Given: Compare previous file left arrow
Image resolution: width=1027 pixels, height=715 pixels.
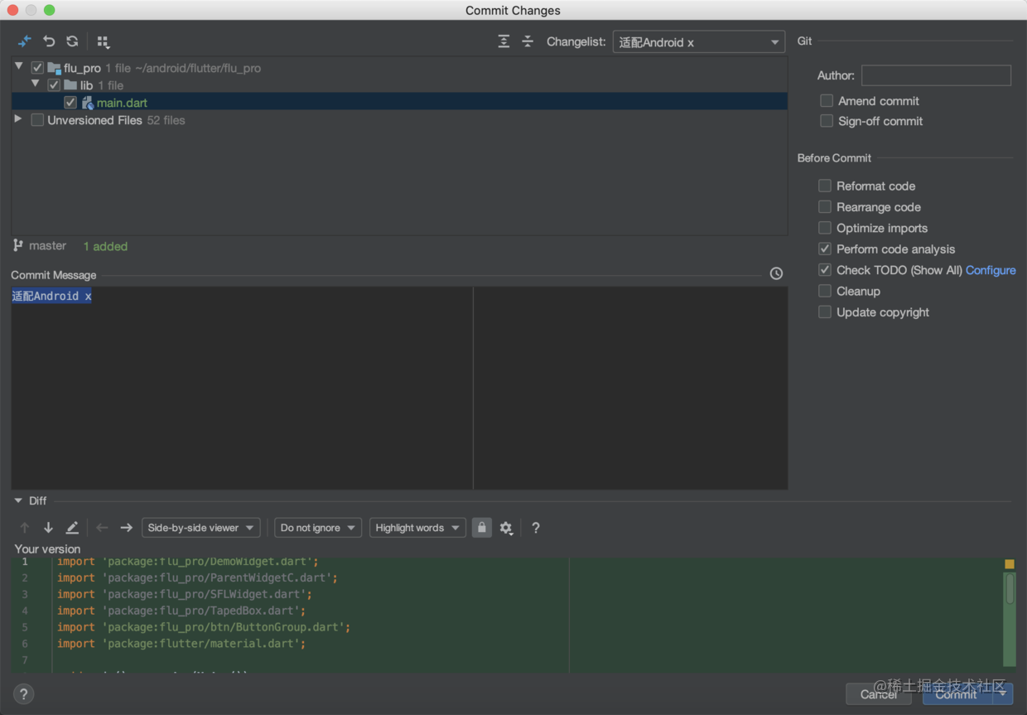Looking at the screenshot, I should tap(102, 528).
